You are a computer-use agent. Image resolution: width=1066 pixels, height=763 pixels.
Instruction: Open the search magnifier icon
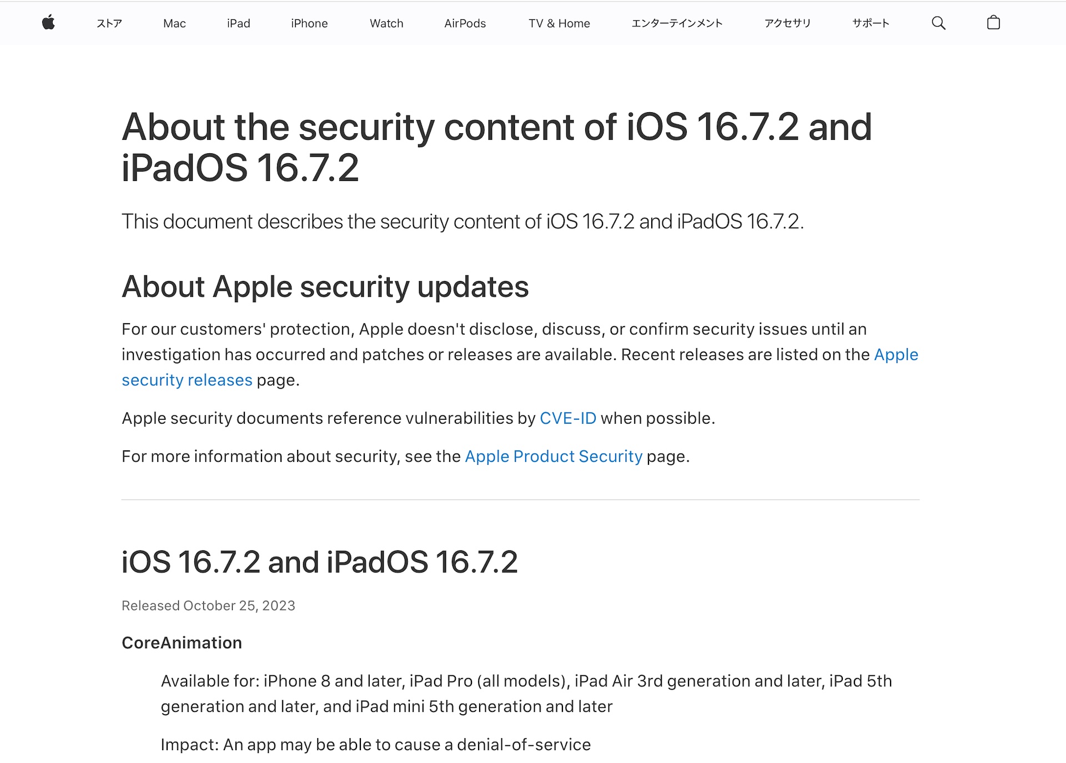(938, 23)
